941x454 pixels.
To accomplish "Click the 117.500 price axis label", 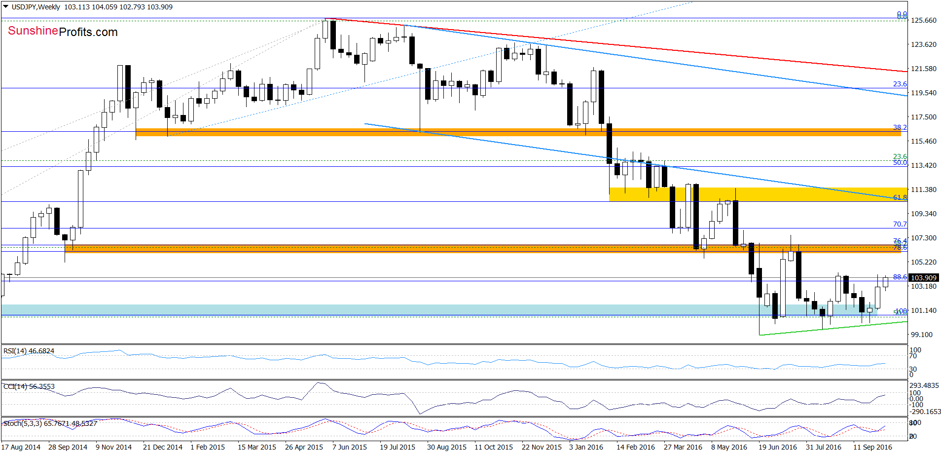I will [x=923, y=117].
